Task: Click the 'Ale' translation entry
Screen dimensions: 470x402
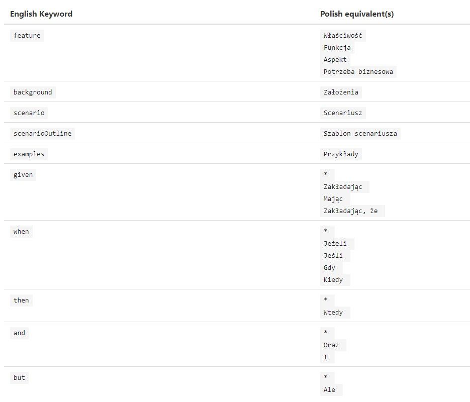Action: coord(330,390)
